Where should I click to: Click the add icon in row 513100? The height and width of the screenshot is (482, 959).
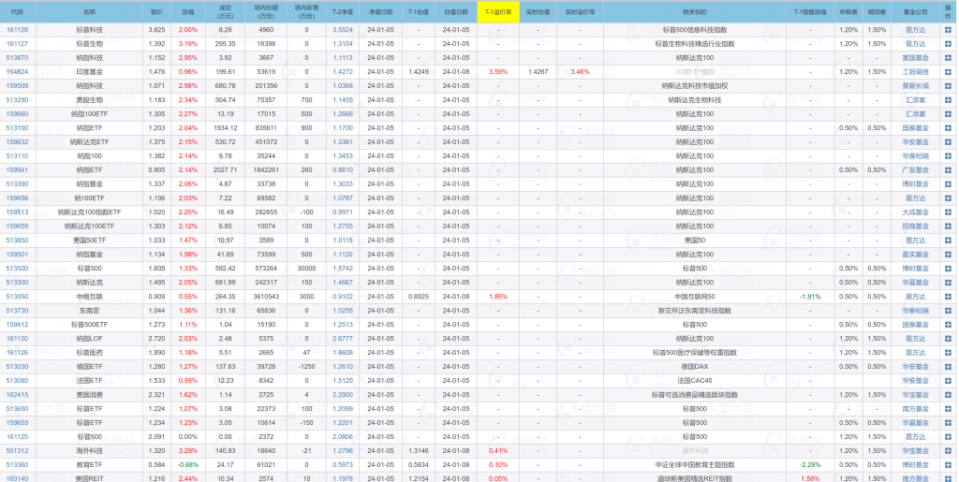tap(948, 128)
